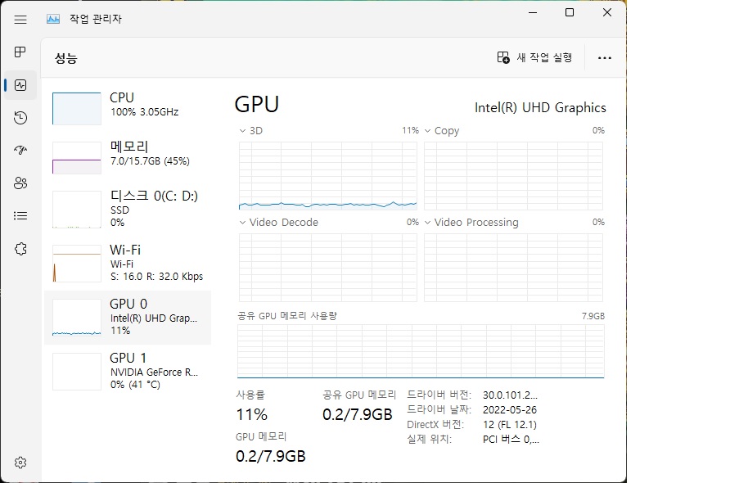Viewport: 730px width, 483px height.
Task: Open the Users page icon
Action: (x=20, y=183)
